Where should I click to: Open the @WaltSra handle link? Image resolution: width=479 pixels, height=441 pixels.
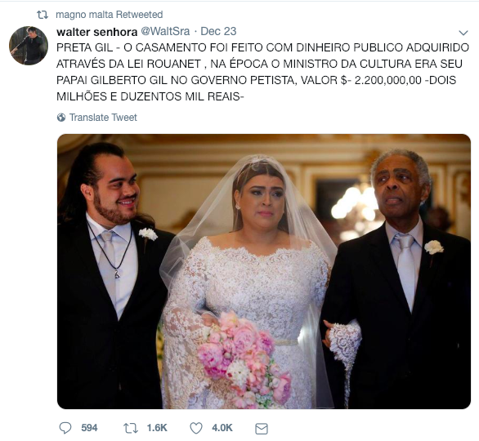click(x=165, y=31)
